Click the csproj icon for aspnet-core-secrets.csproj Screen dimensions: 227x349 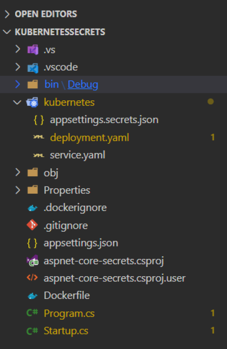coord(32,261)
